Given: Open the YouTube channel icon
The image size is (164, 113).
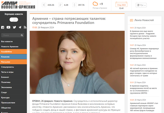Looking at the screenshot, I should pyautogui.click(x=8, y=27).
